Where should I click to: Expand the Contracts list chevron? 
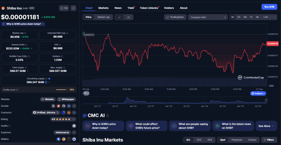pyautogui.click(x=74, y=113)
